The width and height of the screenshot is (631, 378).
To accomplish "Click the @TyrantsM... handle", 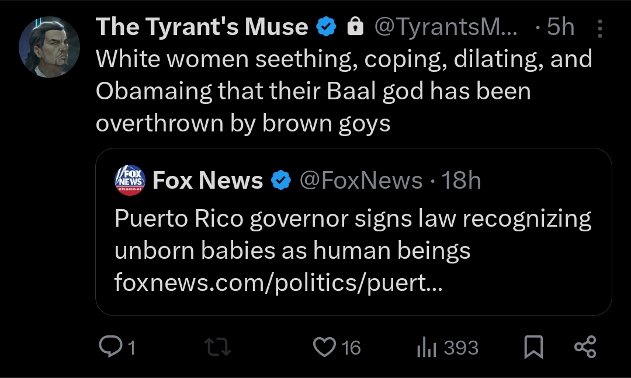I will pos(446,27).
